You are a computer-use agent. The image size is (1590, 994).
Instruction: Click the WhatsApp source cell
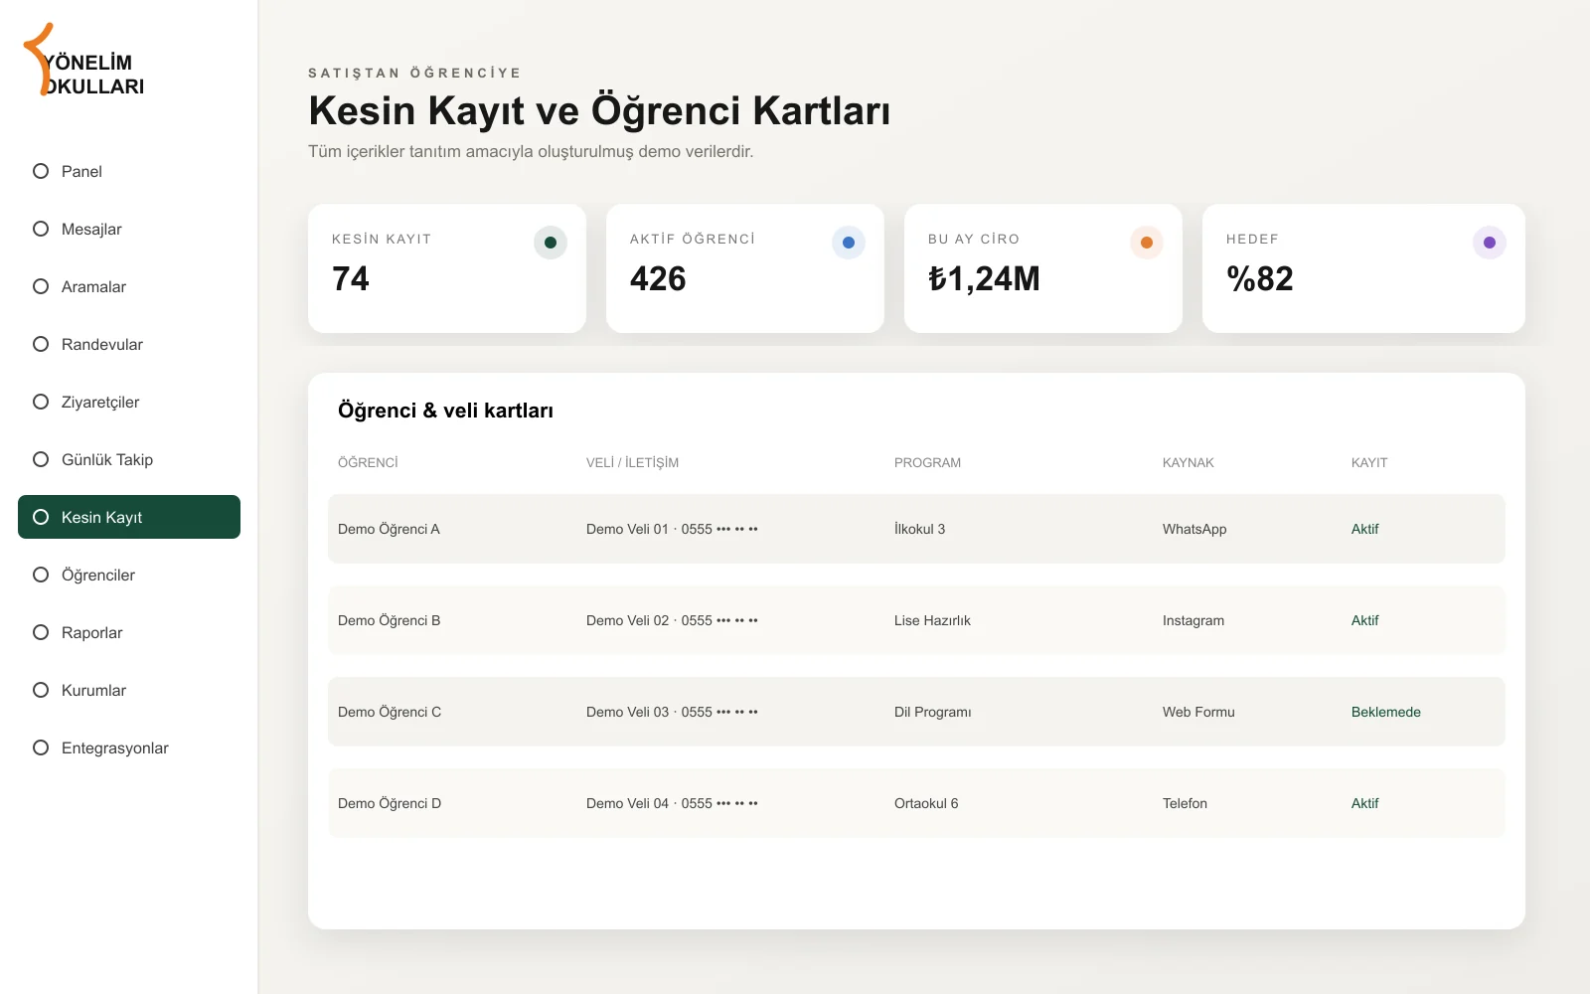(x=1194, y=529)
